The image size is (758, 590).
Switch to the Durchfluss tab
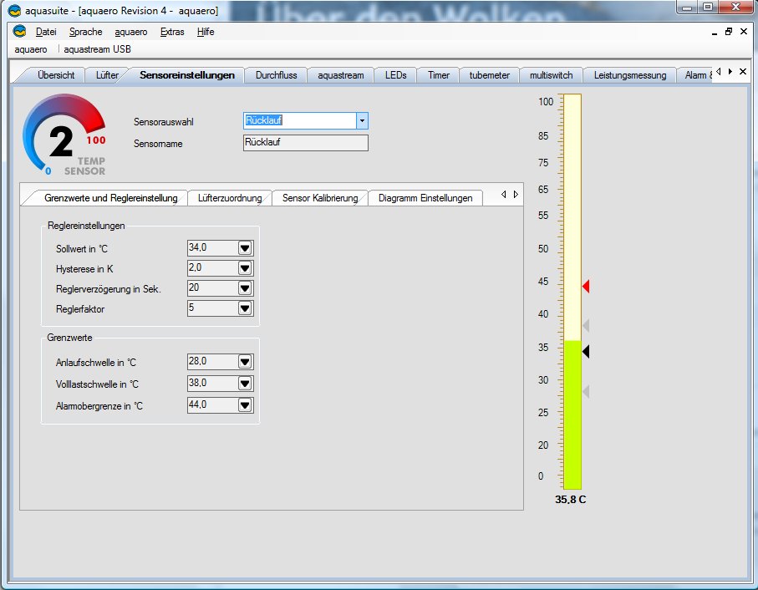point(276,75)
